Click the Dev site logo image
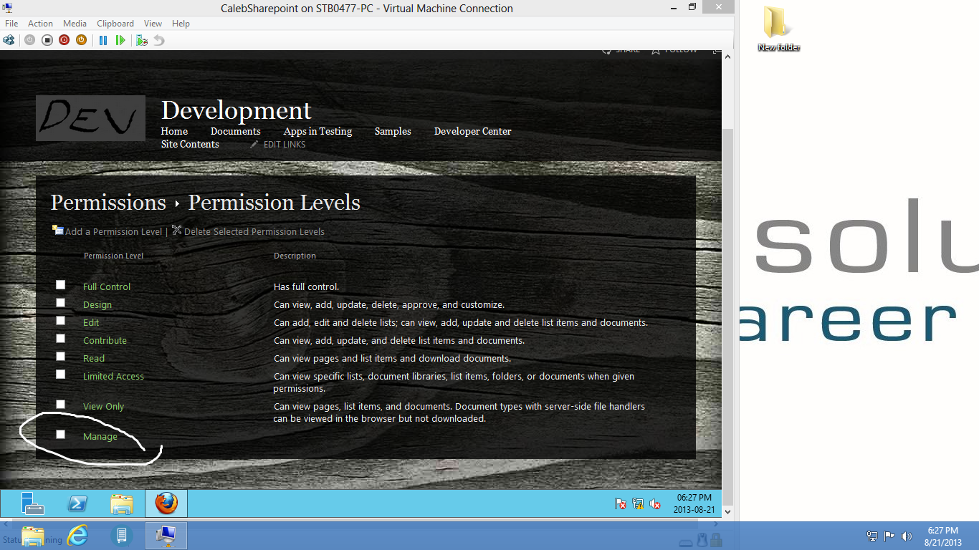 90,118
